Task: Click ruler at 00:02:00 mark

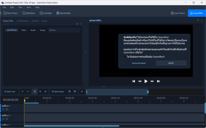Action: 161,98
